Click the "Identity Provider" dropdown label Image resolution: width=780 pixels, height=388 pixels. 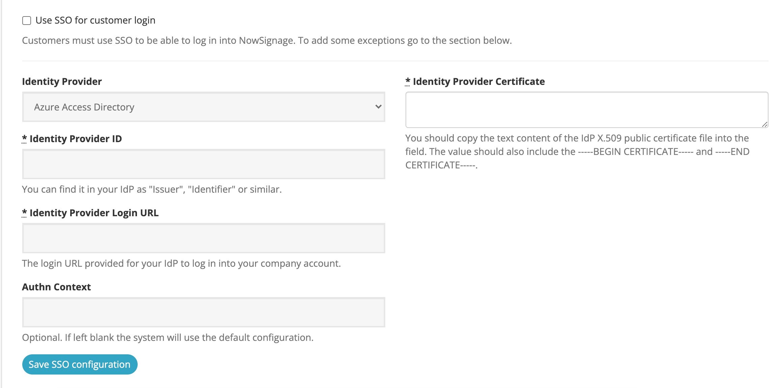(62, 82)
